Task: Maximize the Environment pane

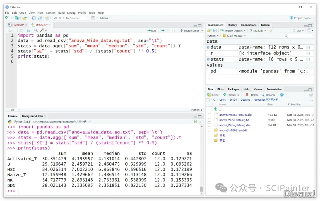Action: pos(310,25)
